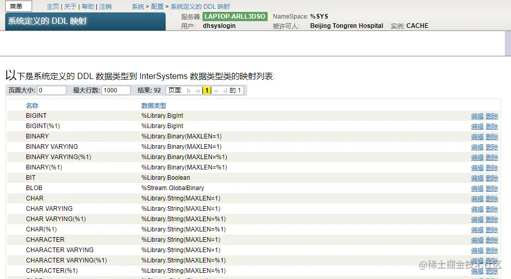This screenshot has width=511, height=279.
Task: Edit the CHAR VARYING row
Action: click(477, 209)
